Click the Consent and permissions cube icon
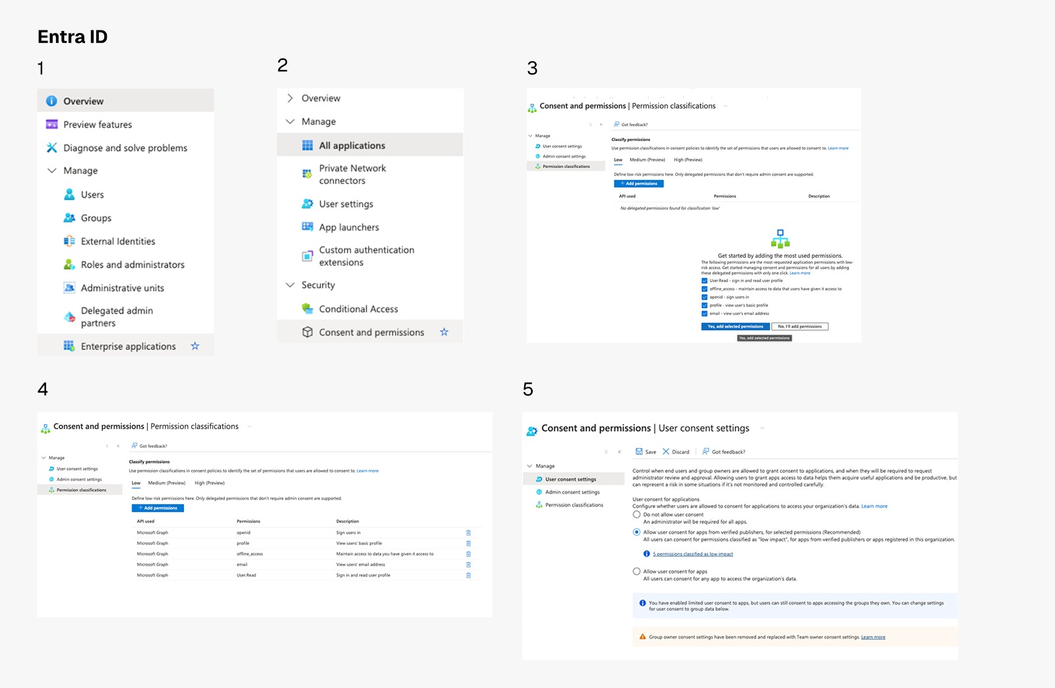This screenshot has height=688, width=1055. point(307,332)
